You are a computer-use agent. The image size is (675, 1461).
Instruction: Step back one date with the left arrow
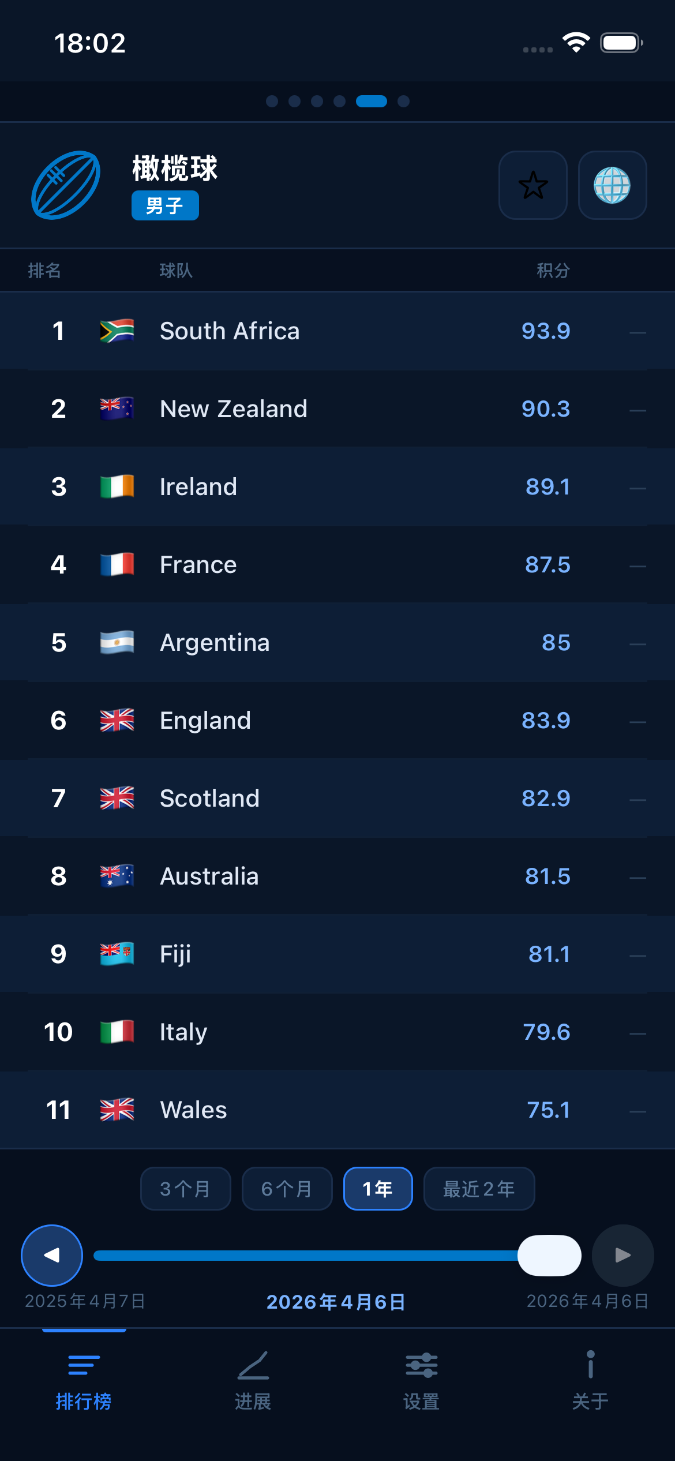tap(51, 1255)
